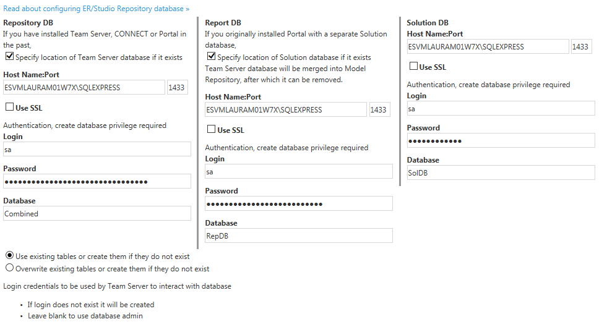Click the Report DB password field
The image size is (607, 327).
click(299, 204)
